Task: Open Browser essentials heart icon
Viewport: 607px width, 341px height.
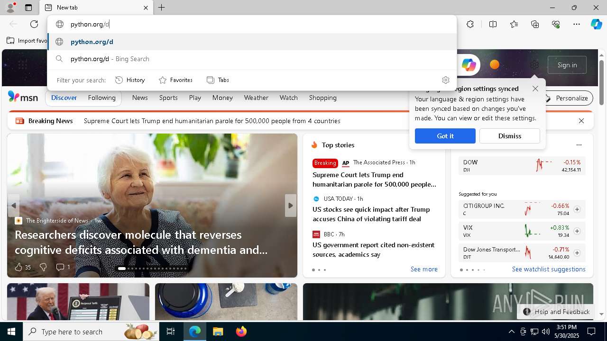Action: [556, 24]
